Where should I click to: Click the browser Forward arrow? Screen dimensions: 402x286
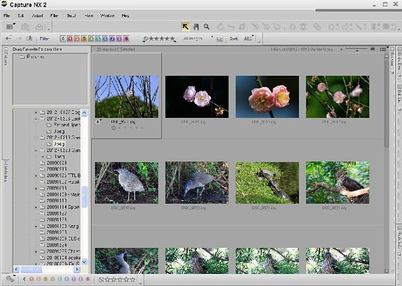(19, 38)
